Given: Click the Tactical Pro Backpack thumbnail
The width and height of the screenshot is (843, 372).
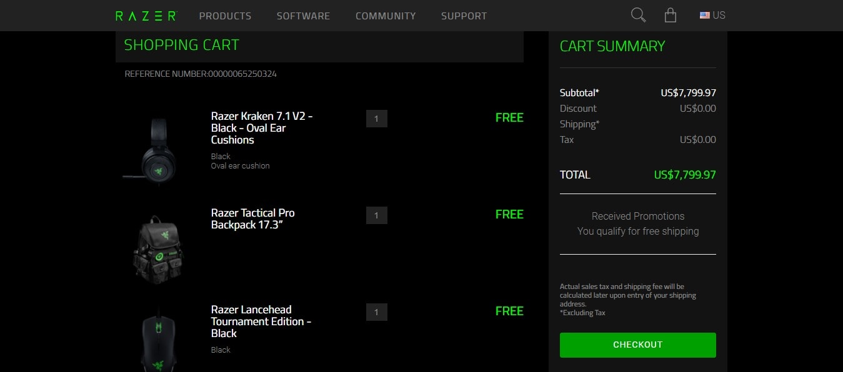Looking at the screenshot, I should point(158,248).
